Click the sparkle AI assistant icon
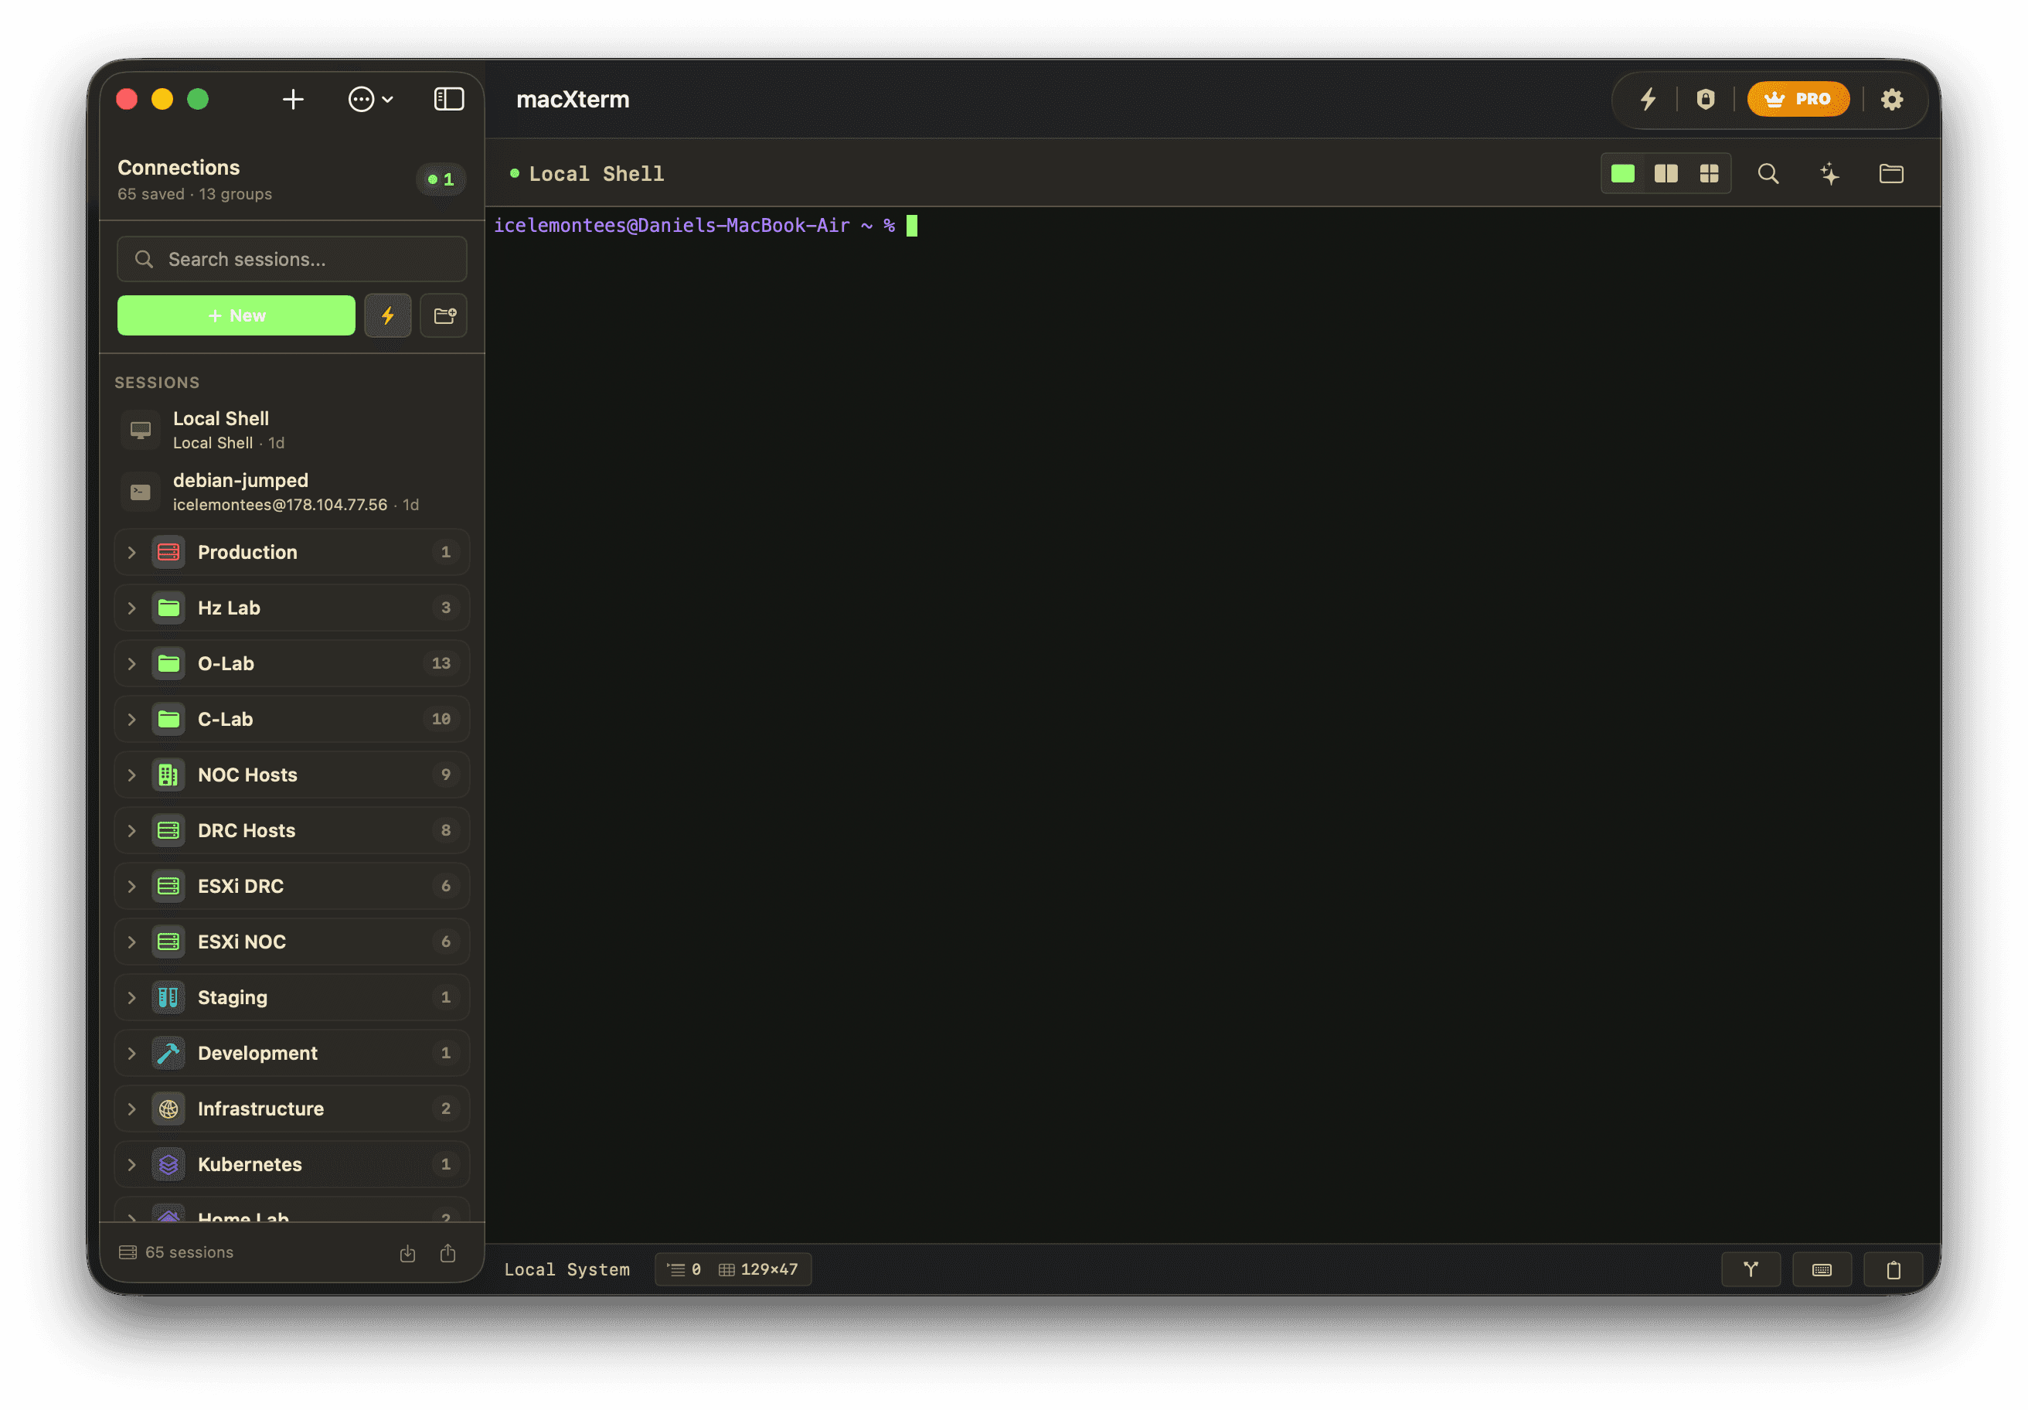2028x1410 pixels. click(x=1830, y=173)
